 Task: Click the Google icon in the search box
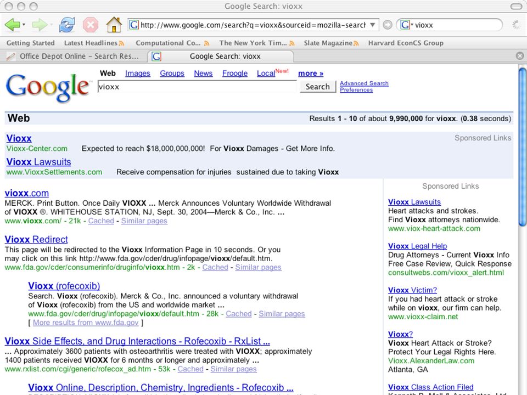pos(405,25)
